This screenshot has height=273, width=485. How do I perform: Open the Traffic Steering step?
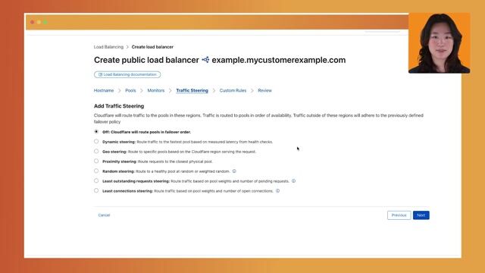[x=192, y=90]
